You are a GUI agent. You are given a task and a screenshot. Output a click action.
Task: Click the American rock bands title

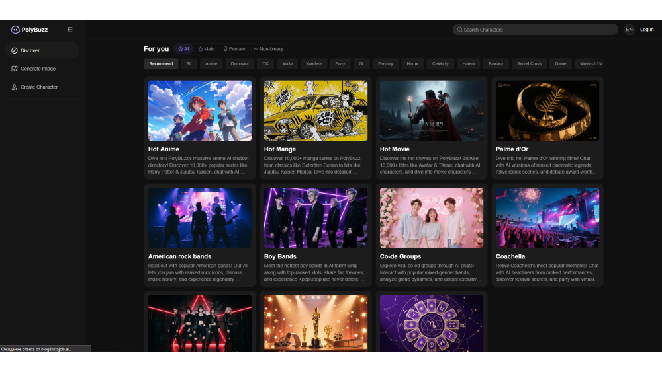179,256
